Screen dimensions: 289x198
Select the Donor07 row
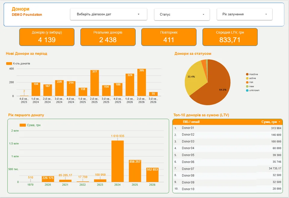[x=228, y=169]
